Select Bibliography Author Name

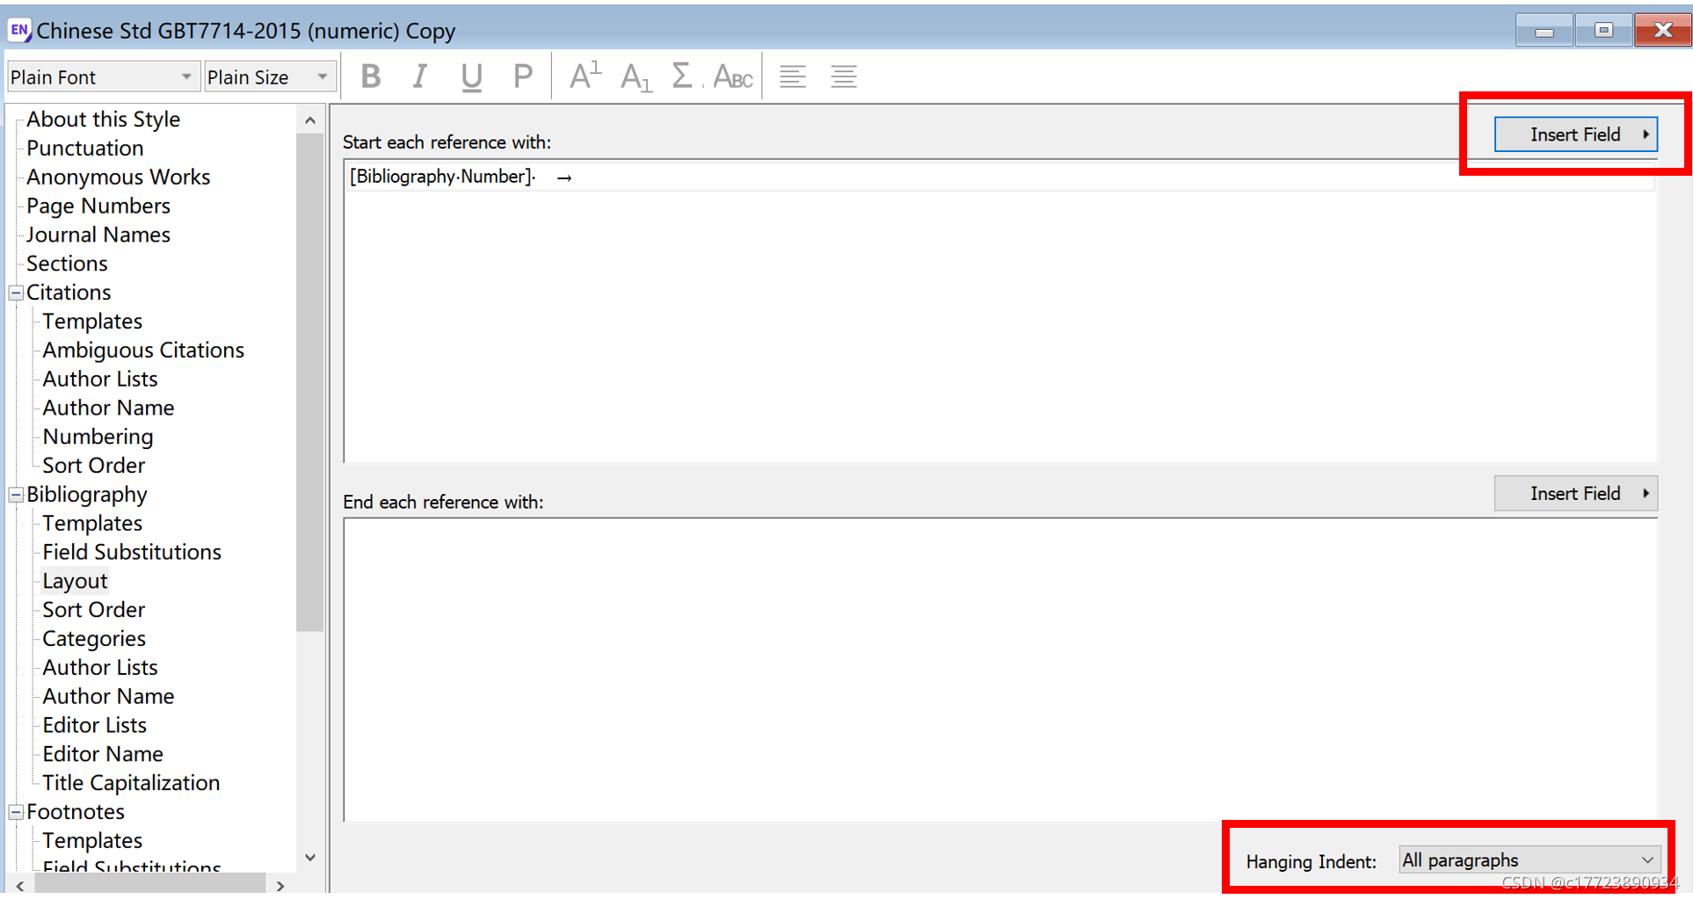coord(108,697)
